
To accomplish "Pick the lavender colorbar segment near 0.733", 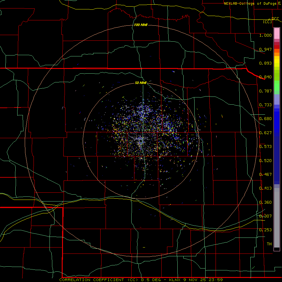I will click(277, 99).
